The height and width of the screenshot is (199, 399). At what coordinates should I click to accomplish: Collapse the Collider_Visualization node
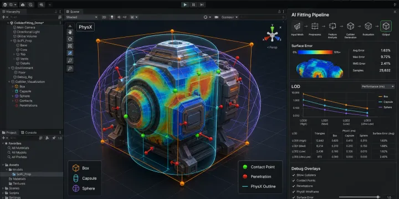[x=9, y=82]
